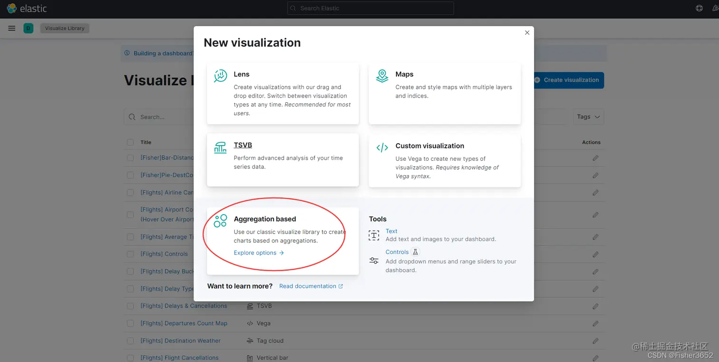The height and width of the screenshot is (362, 719).
Task: Edit the [Fisher]Bar-Distance row pencil
Action: (x=595, y=158)
